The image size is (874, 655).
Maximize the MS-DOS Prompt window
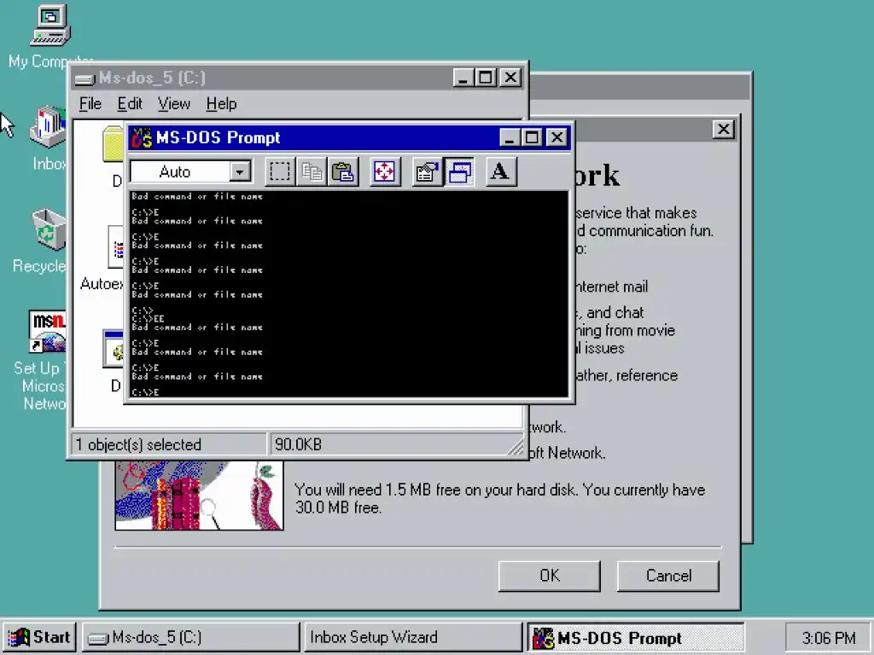click(533, 137)
